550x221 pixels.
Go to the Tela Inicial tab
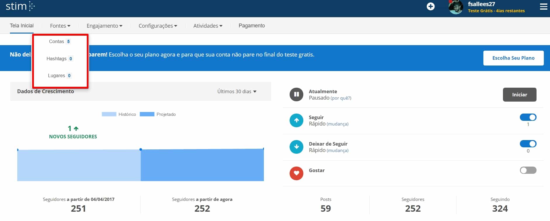[x=22, y=26]
